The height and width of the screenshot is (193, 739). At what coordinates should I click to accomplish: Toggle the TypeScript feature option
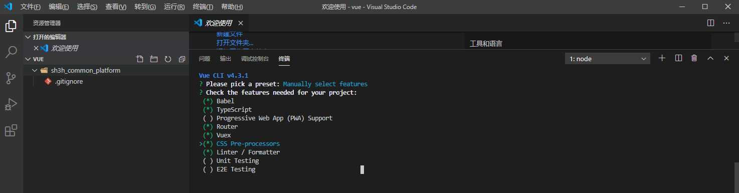(227, 109)
